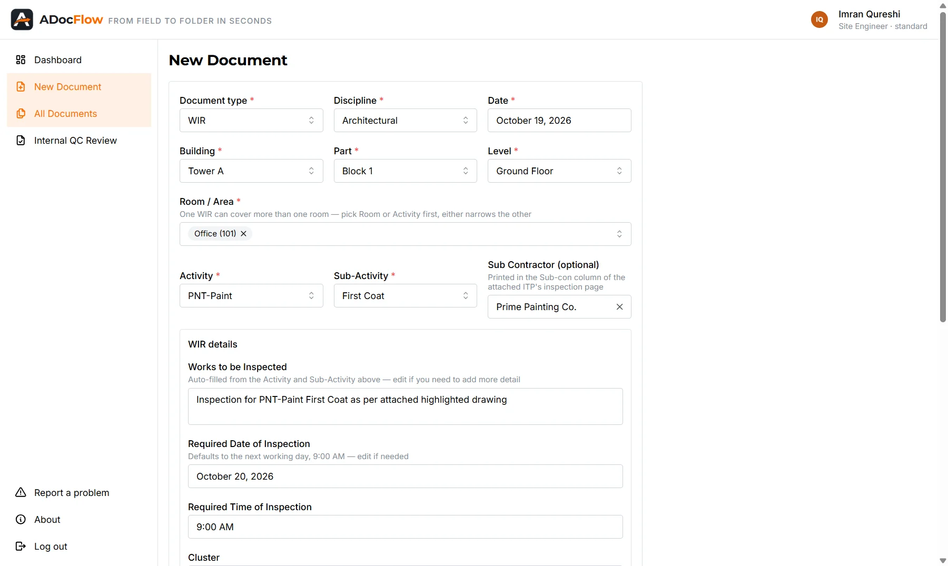Open the Document type dropdown showing WIR
The width and height of the screenshot is (948, 566).
(251, 120)
